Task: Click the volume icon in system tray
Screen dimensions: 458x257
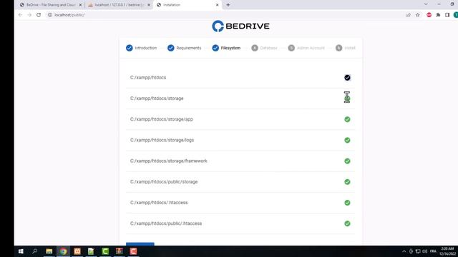Action: (425, 251)
